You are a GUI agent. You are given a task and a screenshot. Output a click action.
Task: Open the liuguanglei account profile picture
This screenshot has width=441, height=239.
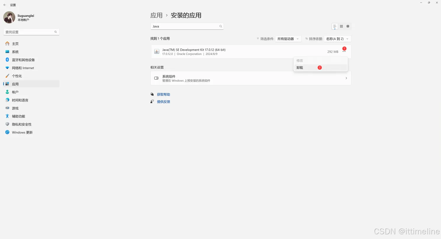coord(9,17)
